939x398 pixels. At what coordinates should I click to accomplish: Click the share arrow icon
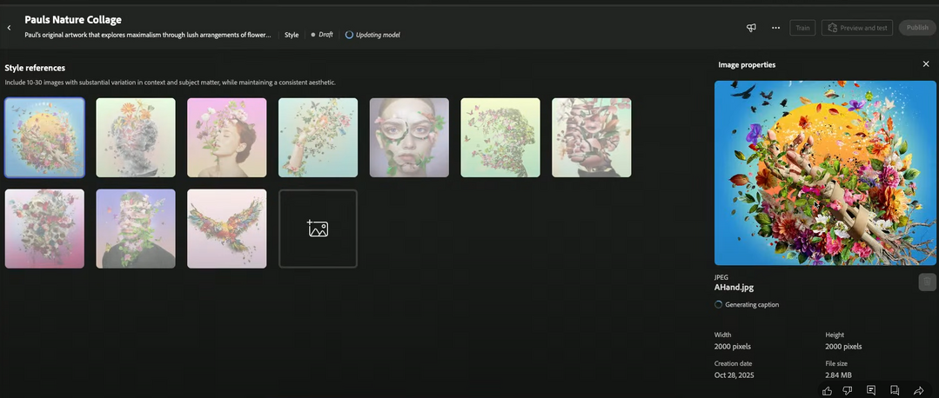coord(918,390)
